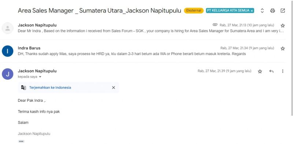Click Jackson Napitupulu's gray avatar
293x144 pixels.
7,28
